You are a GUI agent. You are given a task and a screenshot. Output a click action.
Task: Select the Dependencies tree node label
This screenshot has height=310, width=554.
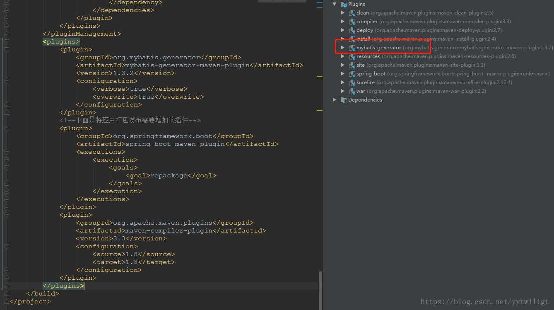tap(365, 100)
